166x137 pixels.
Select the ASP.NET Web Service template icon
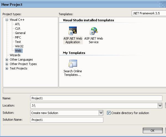[x=94, y=31]
